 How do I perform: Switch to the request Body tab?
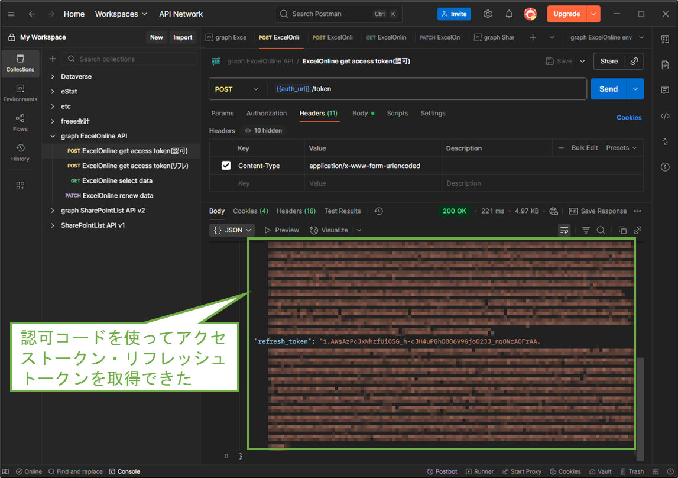363,114
